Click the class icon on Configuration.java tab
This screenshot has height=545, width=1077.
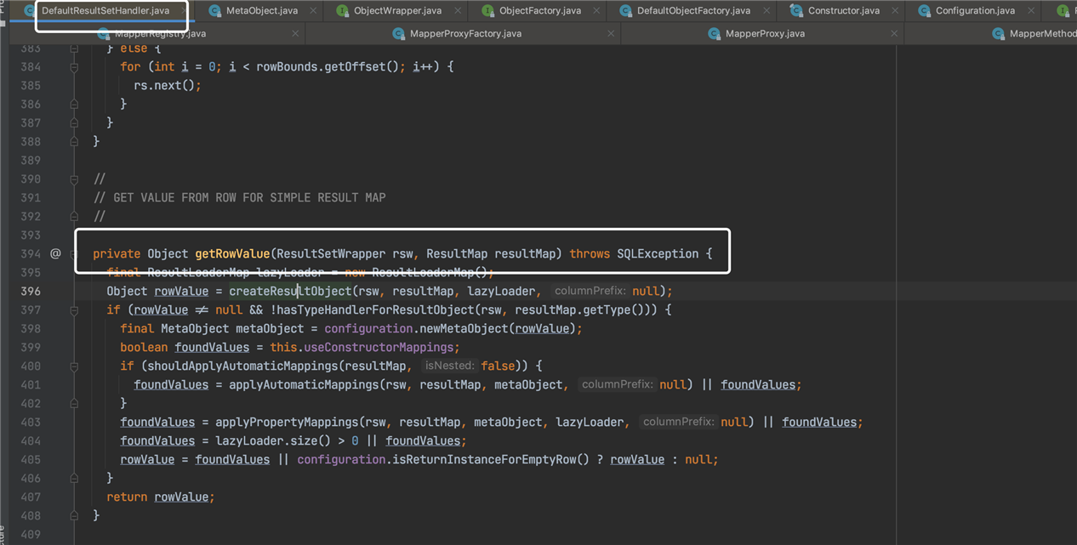pos(924,10)
